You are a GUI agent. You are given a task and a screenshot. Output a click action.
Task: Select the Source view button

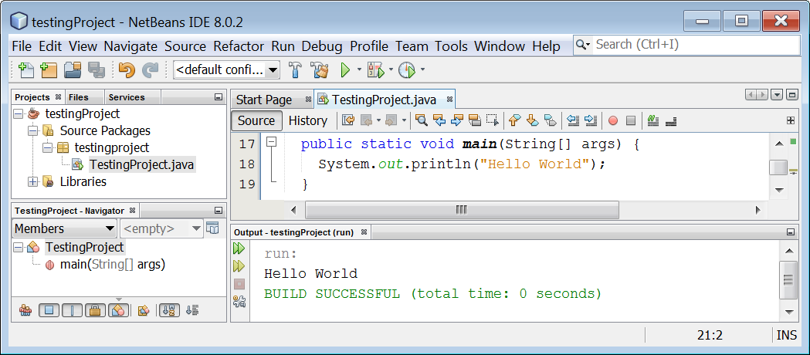[x=256, y=120]
